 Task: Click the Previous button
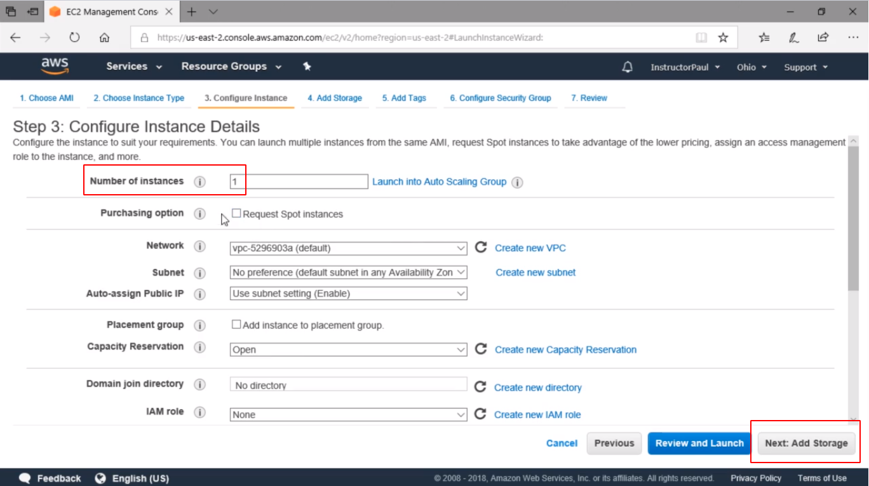tap(614, 443)
